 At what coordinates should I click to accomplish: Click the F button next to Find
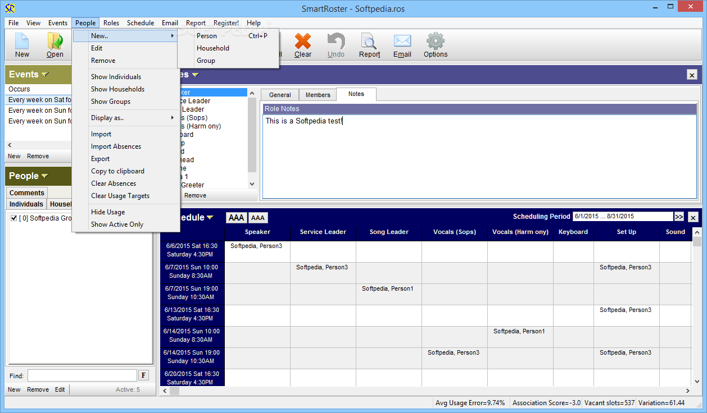143,375
